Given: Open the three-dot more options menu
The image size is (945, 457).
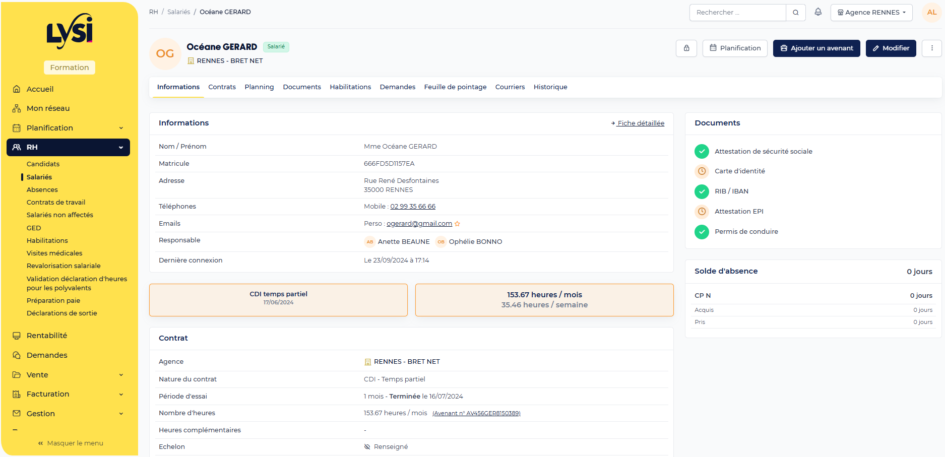Looking at the screenshot, I should [932, 48].
